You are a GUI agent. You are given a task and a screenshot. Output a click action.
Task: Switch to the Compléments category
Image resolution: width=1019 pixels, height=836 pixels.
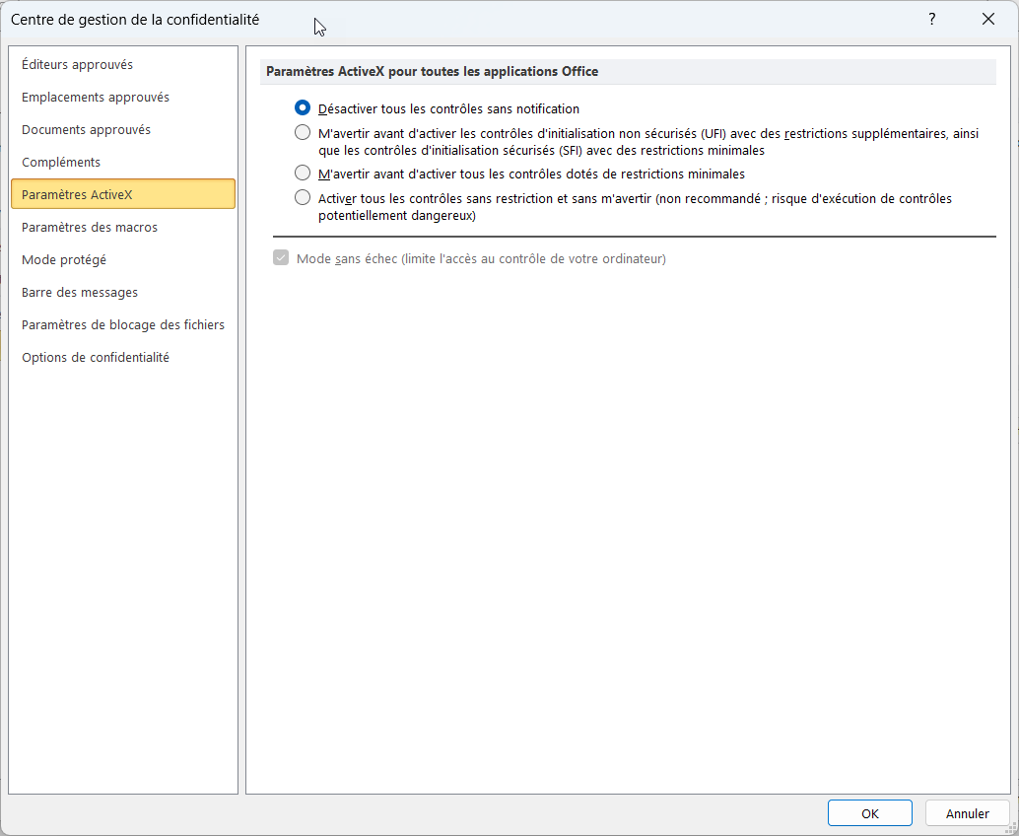(61, 163)
